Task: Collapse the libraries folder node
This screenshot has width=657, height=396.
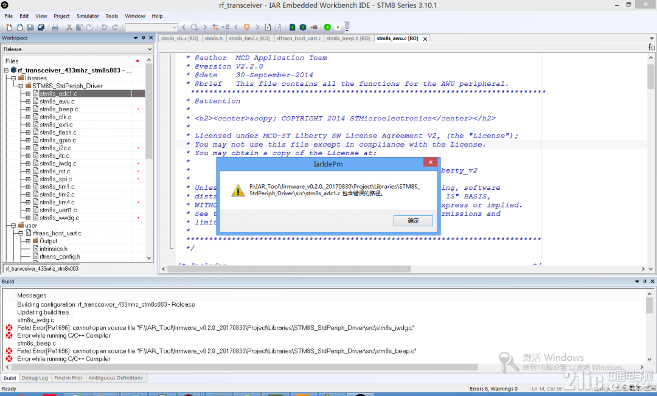Action: click(13, 78)
